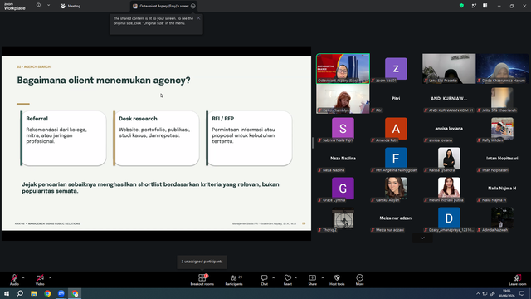Click the Meiza nur adzani name tile
The height and width of the screenshot is (299, 531).
tap(396, 218)
